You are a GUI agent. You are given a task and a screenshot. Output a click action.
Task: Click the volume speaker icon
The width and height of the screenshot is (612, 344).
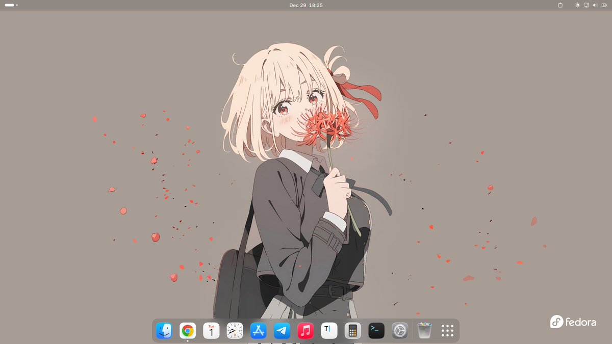(595, 5)
